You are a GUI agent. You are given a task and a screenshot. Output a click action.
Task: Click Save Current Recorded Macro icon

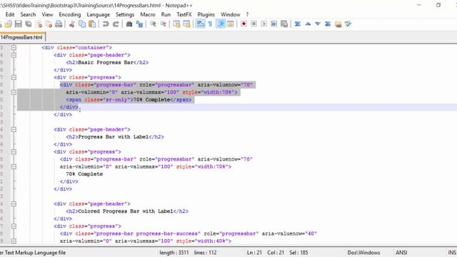point(284,24)
